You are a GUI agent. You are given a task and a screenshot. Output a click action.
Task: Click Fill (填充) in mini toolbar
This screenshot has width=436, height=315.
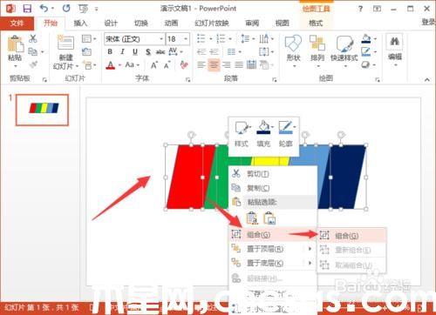(x=263, y=134)
